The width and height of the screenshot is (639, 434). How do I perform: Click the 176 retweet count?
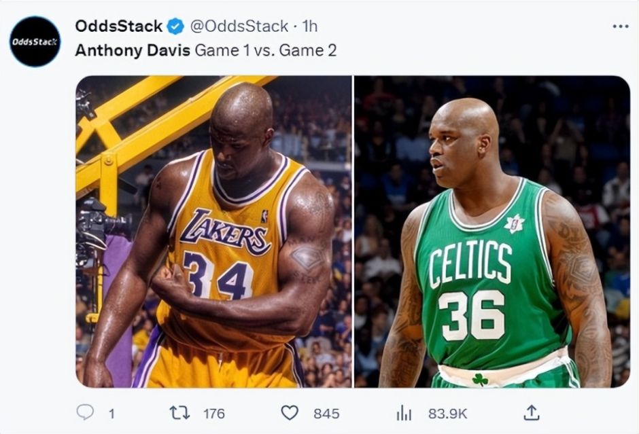pos(213,413)
